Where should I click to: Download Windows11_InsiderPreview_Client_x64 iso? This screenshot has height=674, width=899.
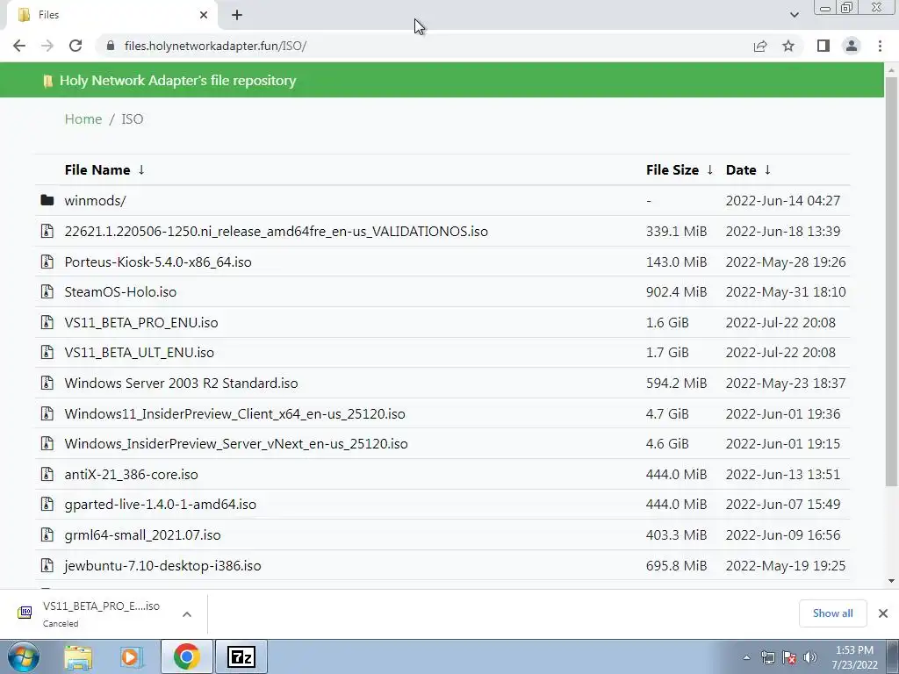pyautogui.click(x=234, y=414)
